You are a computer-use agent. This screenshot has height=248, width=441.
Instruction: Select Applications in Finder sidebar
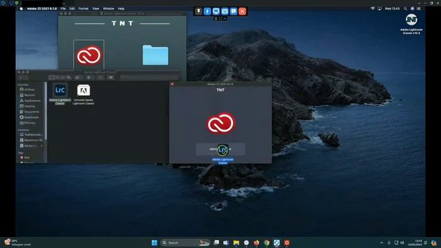pyautogui.click(x=30, y=101)
